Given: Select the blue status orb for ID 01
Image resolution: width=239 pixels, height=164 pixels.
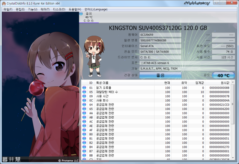Looking at the screenshot, I should (84, 88).
